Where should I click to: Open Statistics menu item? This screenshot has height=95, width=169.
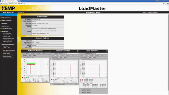pyautogui.click(x=4, y=23)
